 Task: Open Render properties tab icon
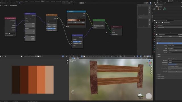point(154,25)
